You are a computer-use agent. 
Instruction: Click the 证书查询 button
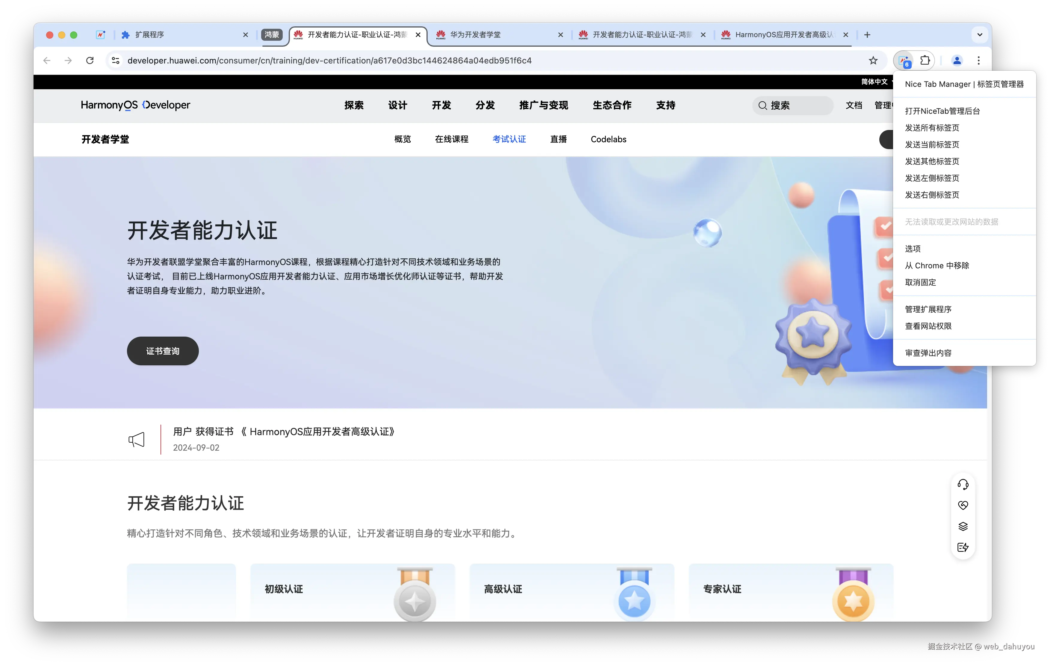162,351
